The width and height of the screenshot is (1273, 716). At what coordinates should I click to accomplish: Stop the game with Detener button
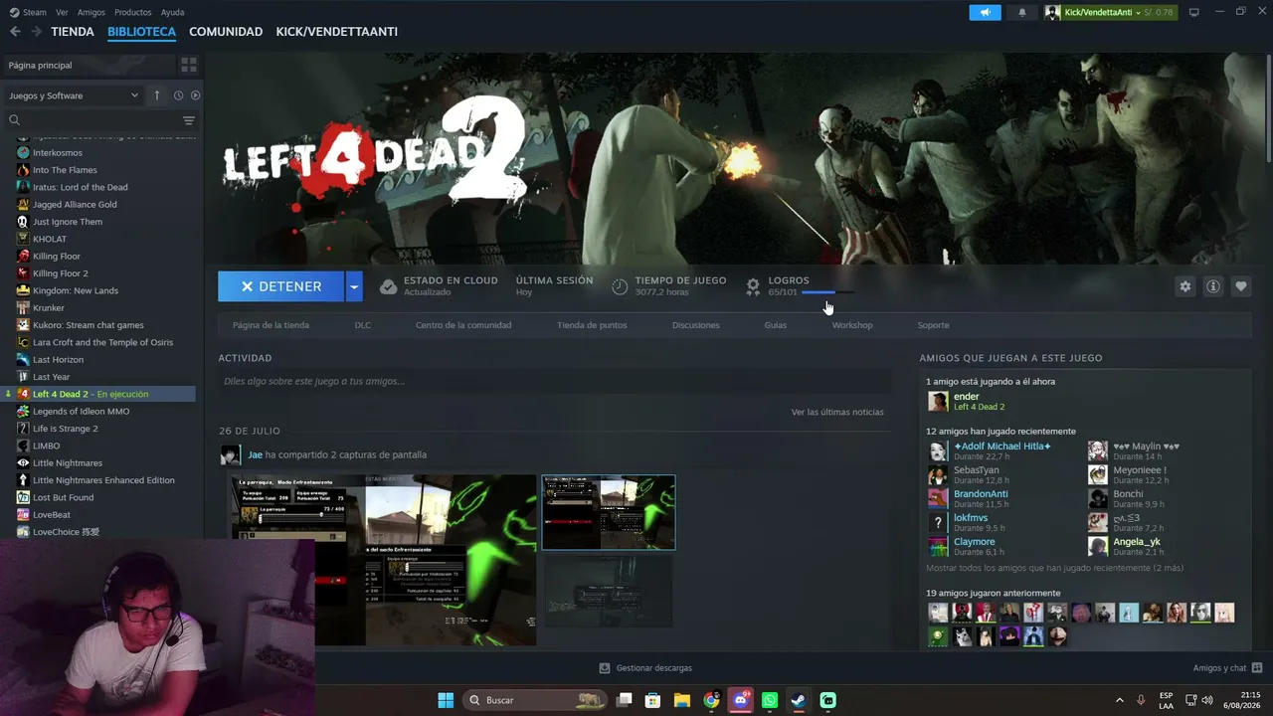(281, 286)
